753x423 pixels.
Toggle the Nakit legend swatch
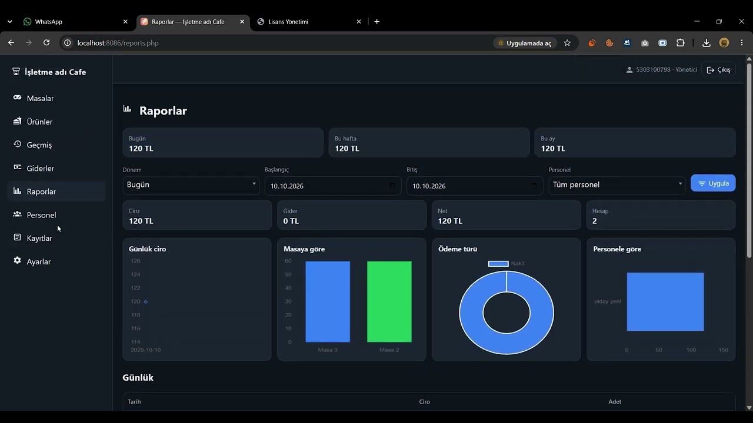[x=498, y=264]
